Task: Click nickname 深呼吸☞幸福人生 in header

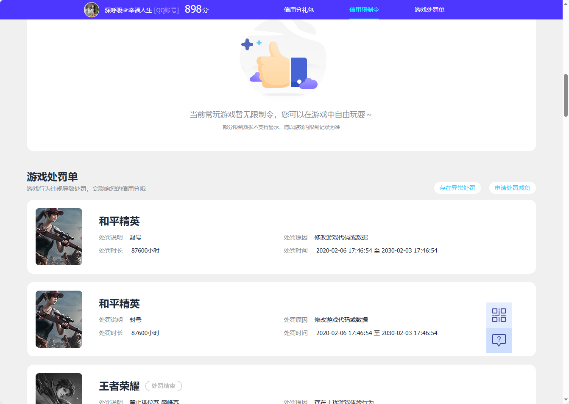Action: pyautogui.click(x=128, y=10)
